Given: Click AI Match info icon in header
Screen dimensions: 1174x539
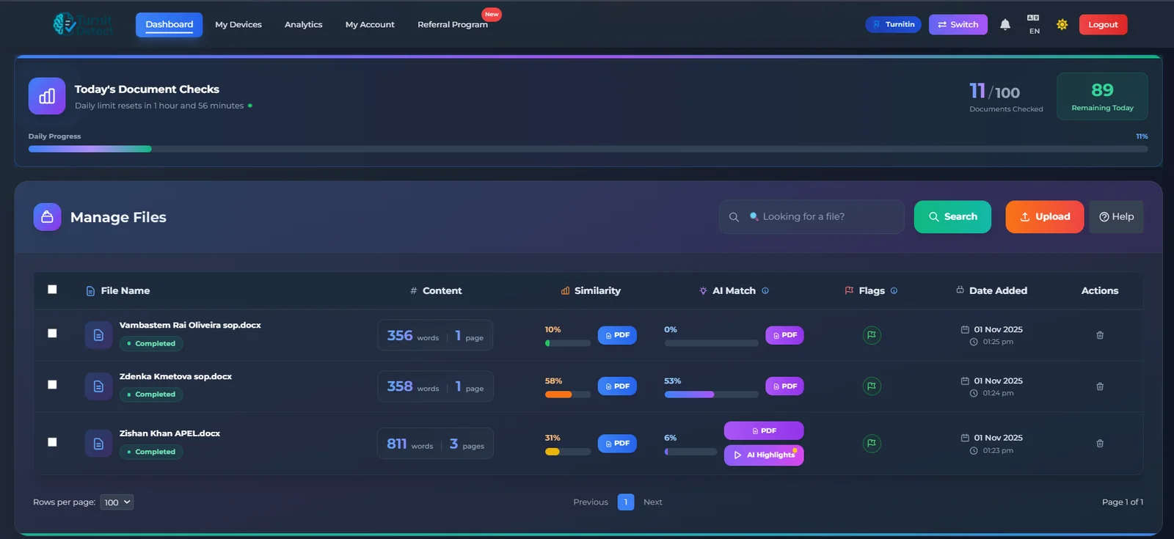Looking at the screenshot, I should (765, 291).
